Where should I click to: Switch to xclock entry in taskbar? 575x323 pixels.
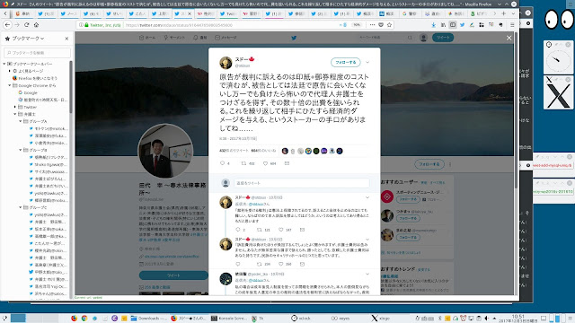(x=301, y=319)
